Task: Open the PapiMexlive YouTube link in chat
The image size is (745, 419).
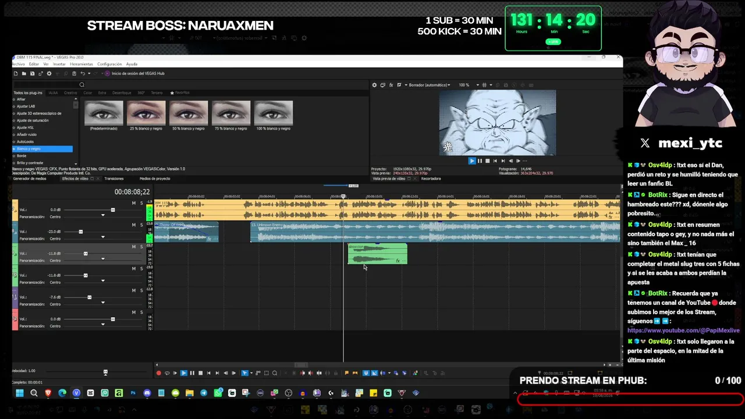Action: 683,331
